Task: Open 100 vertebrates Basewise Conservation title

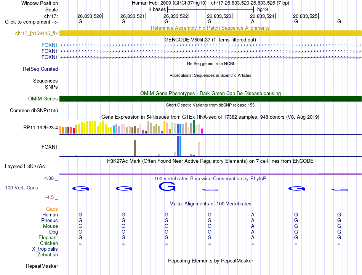Action: [210, 178]
